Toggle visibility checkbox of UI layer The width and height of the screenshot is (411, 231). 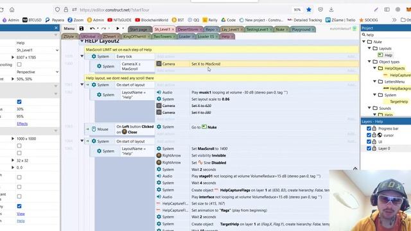[x=369, y=142]
